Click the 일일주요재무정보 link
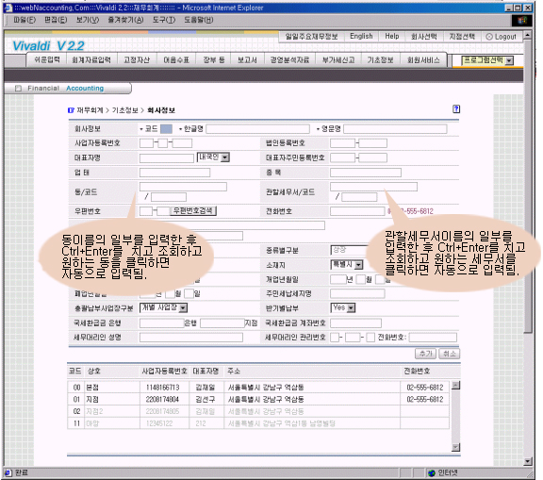 point(311,37)
